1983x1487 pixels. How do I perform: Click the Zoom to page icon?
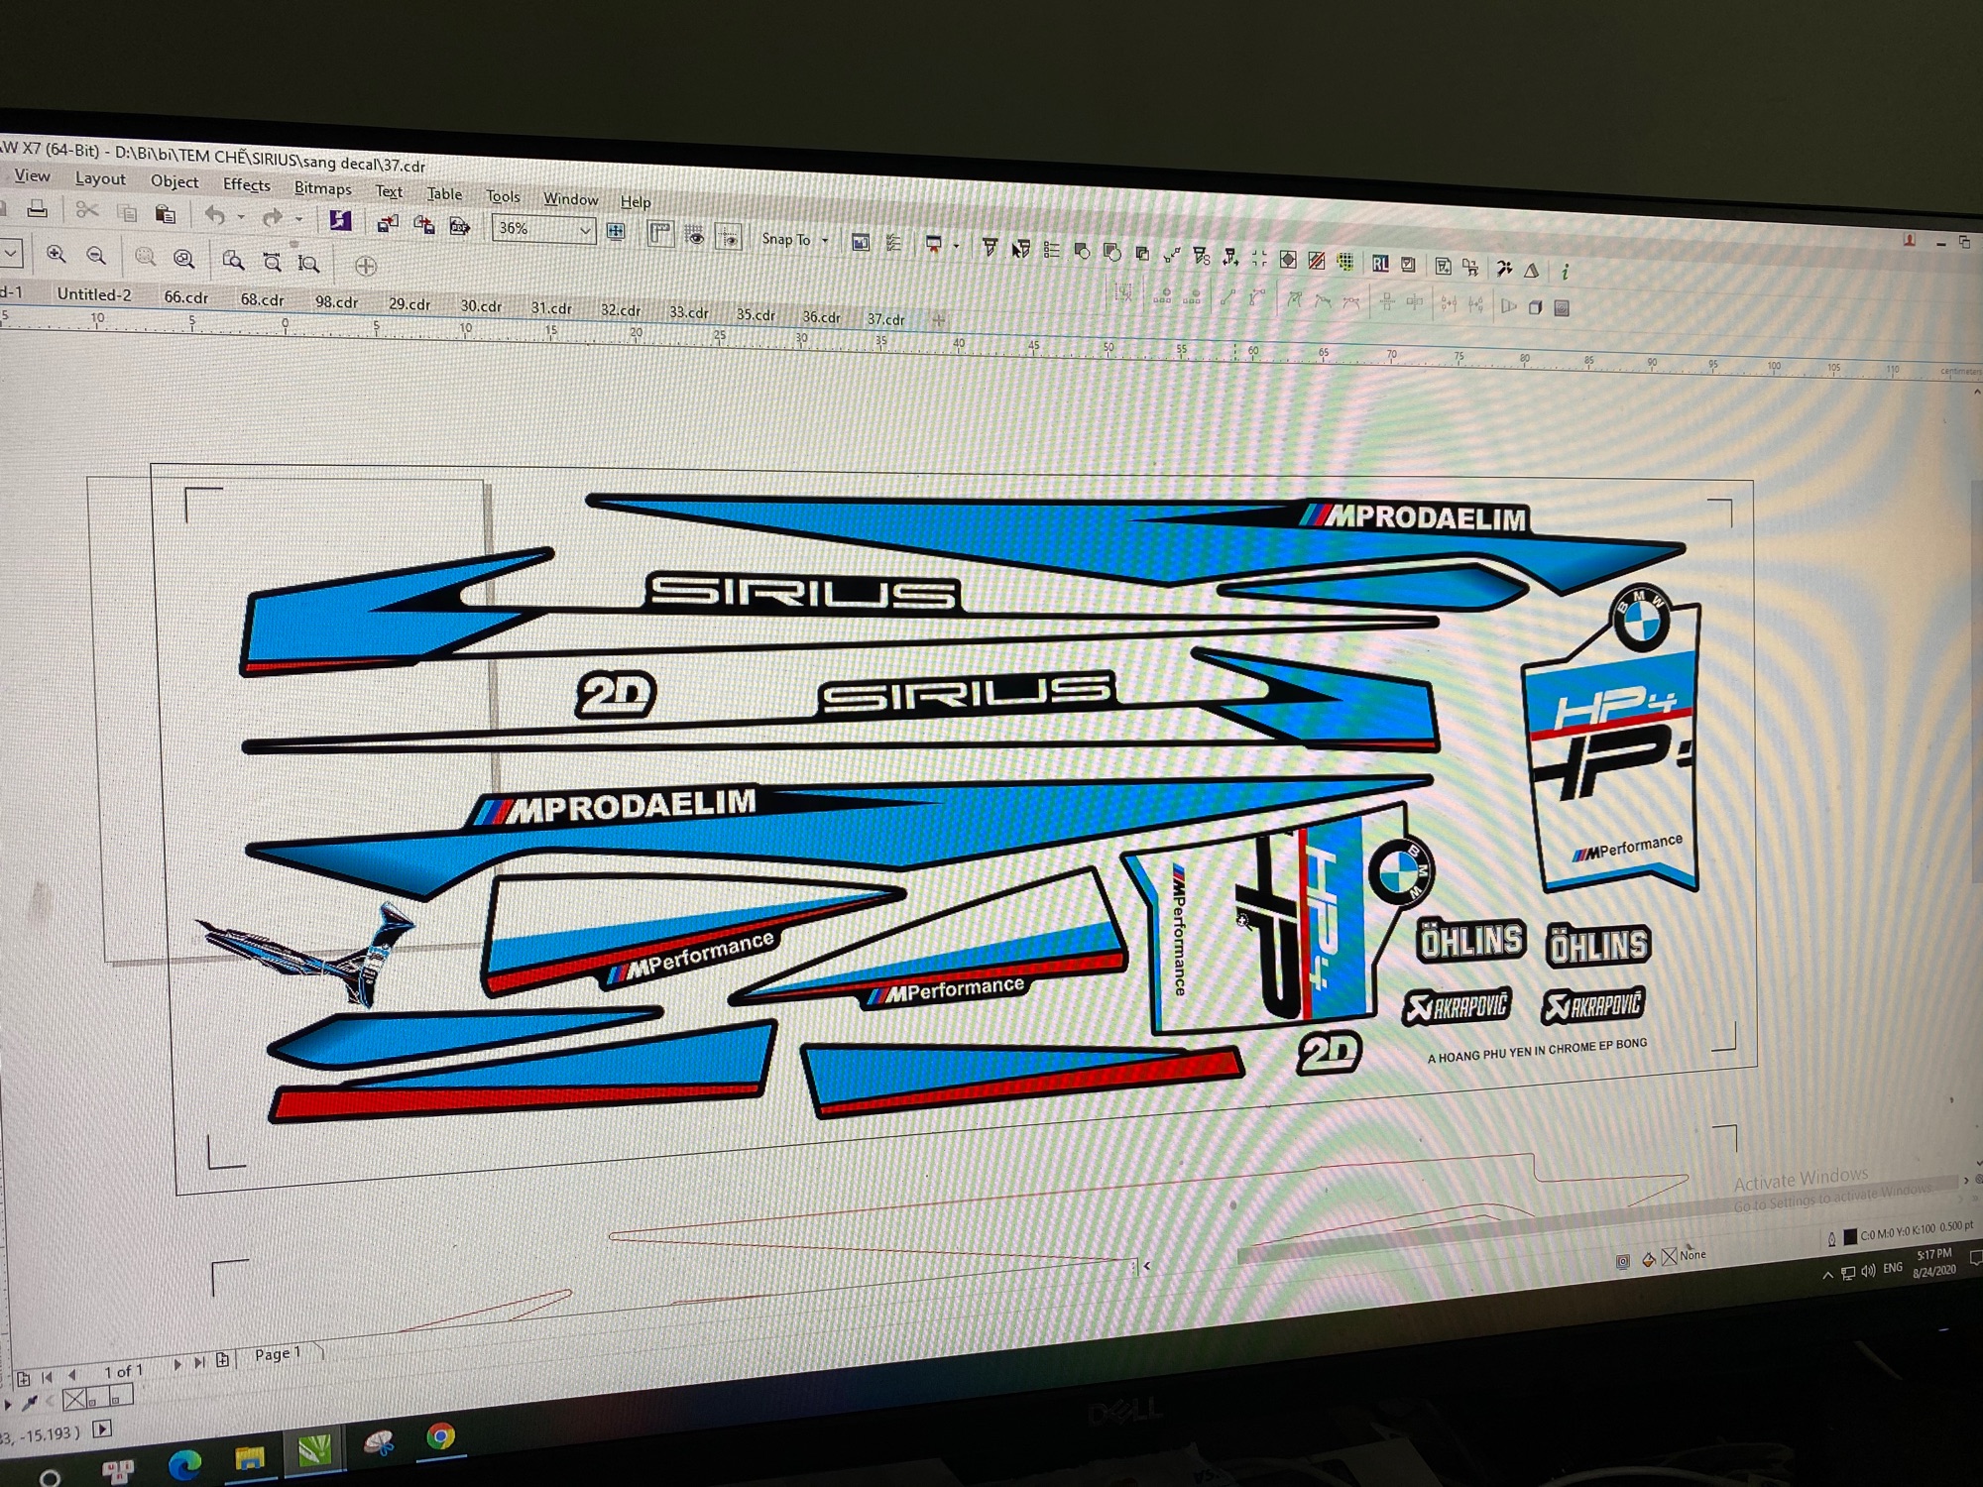(233, 260)
